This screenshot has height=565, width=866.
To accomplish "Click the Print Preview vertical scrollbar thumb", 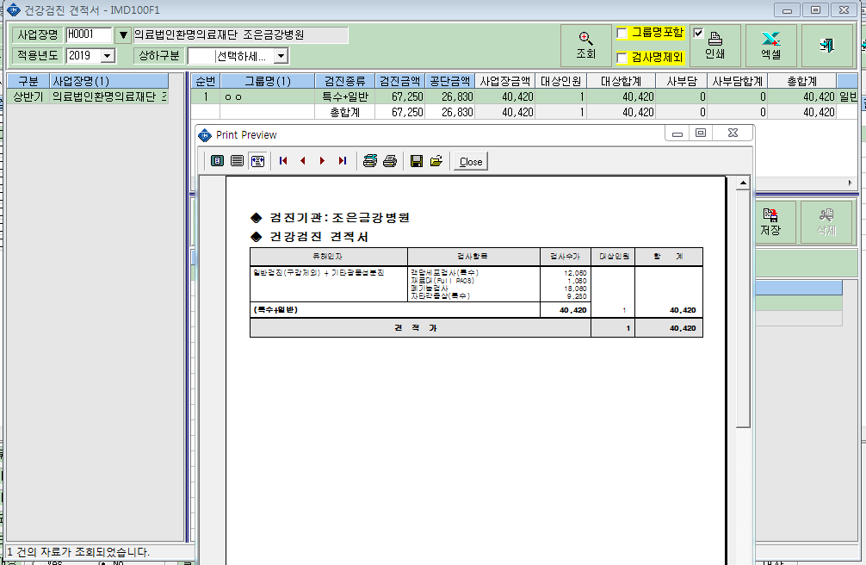I will (x=744, y=309).
